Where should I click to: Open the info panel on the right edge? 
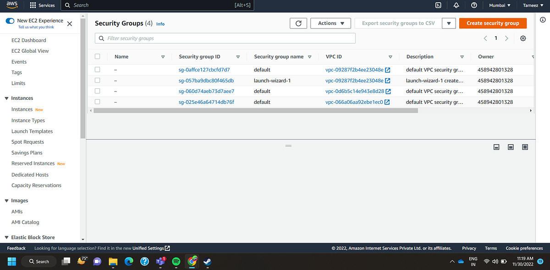[542, 20]
